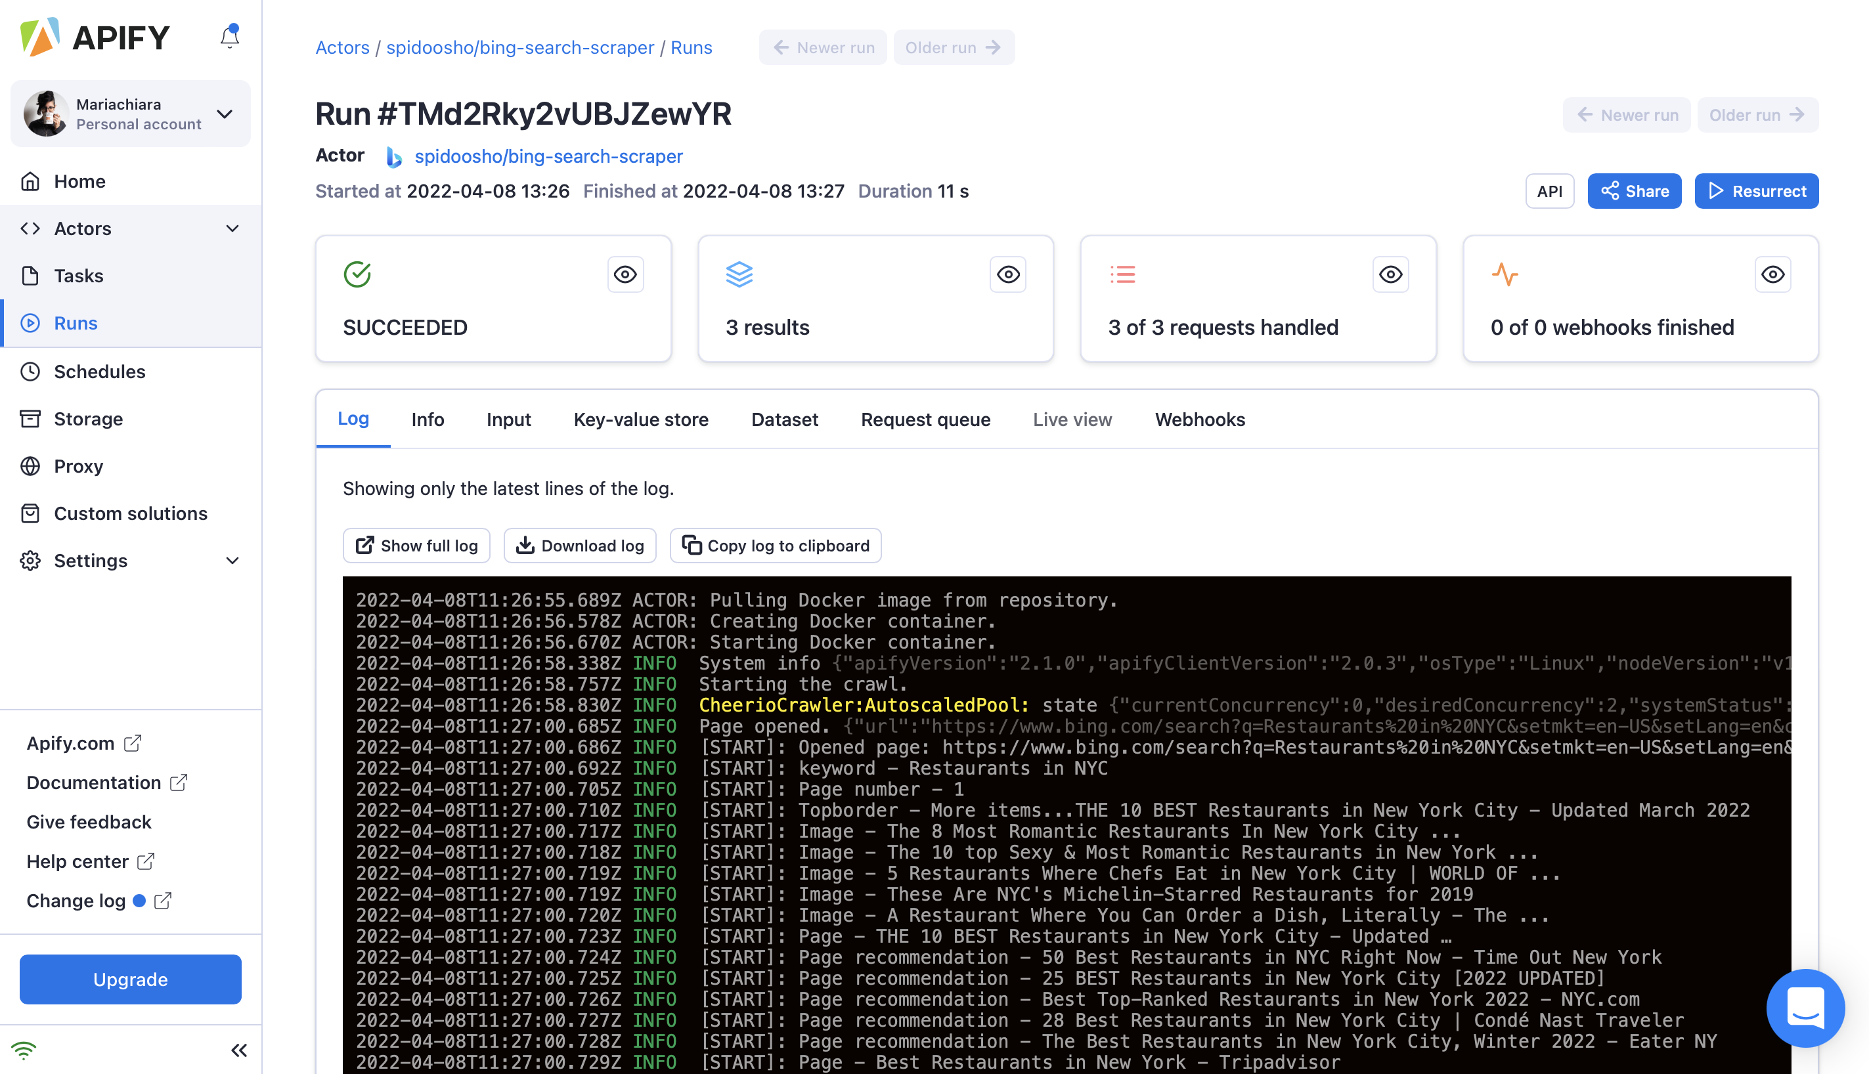Open the Change log link
Screen dimensions: 1869x1074
(x=99, y=901)
